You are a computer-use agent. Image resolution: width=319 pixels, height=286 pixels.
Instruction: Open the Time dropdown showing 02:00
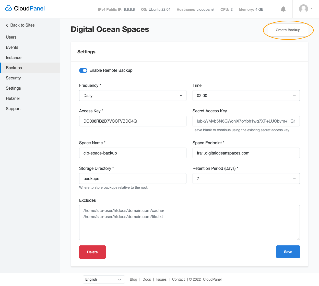246,95
